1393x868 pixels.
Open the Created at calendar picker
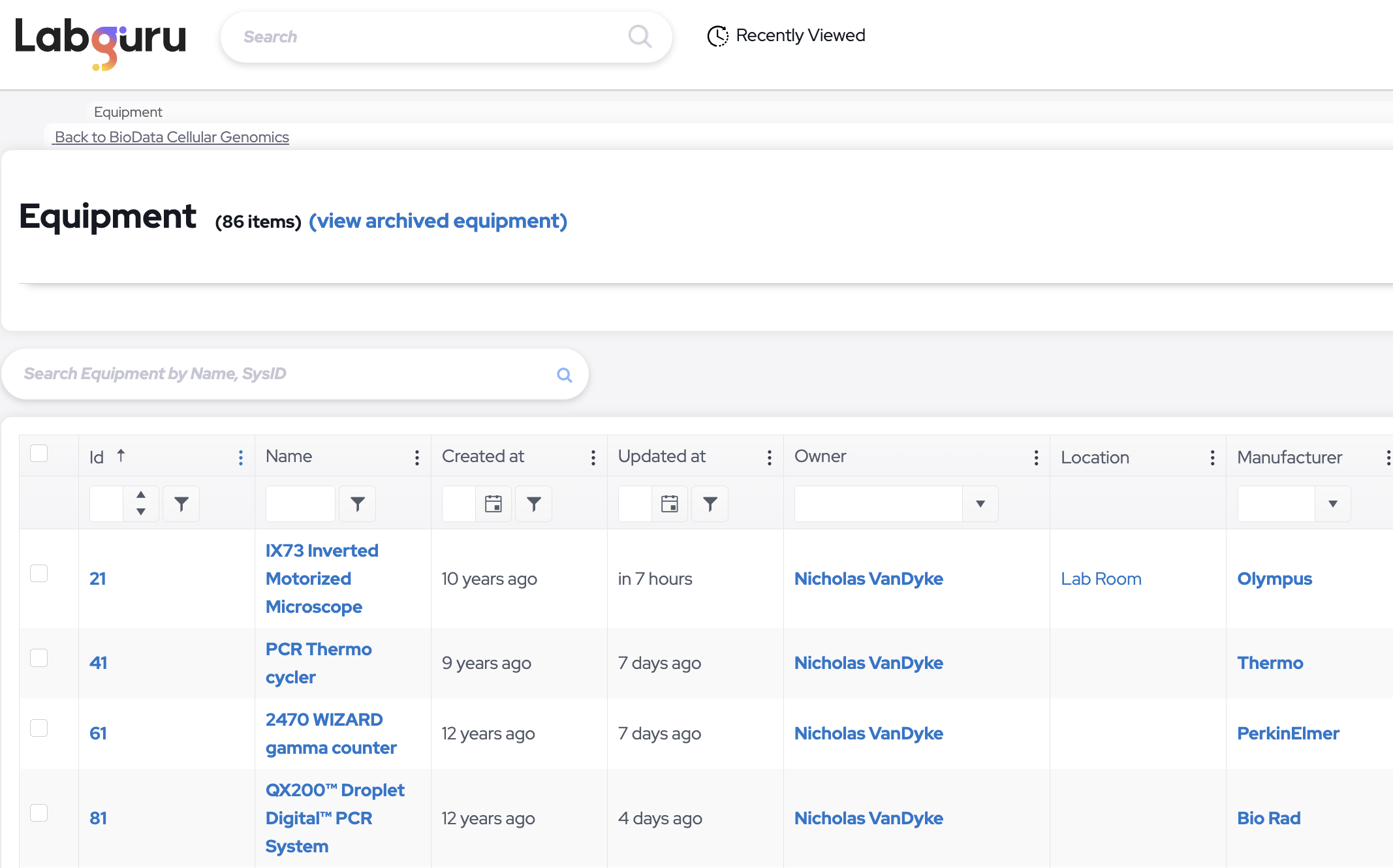pos(493,504)
